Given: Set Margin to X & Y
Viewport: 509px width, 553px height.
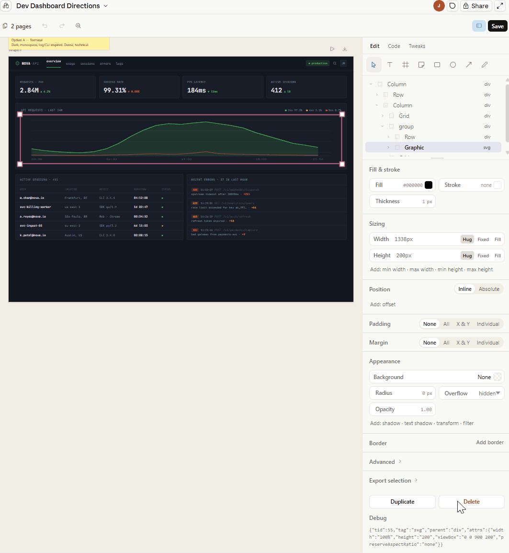Looking at the screenshot, I should (463, 343).
